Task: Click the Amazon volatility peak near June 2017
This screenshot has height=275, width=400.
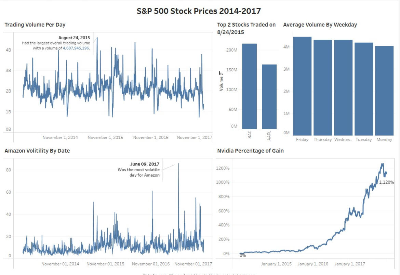Action: point(178,165)
